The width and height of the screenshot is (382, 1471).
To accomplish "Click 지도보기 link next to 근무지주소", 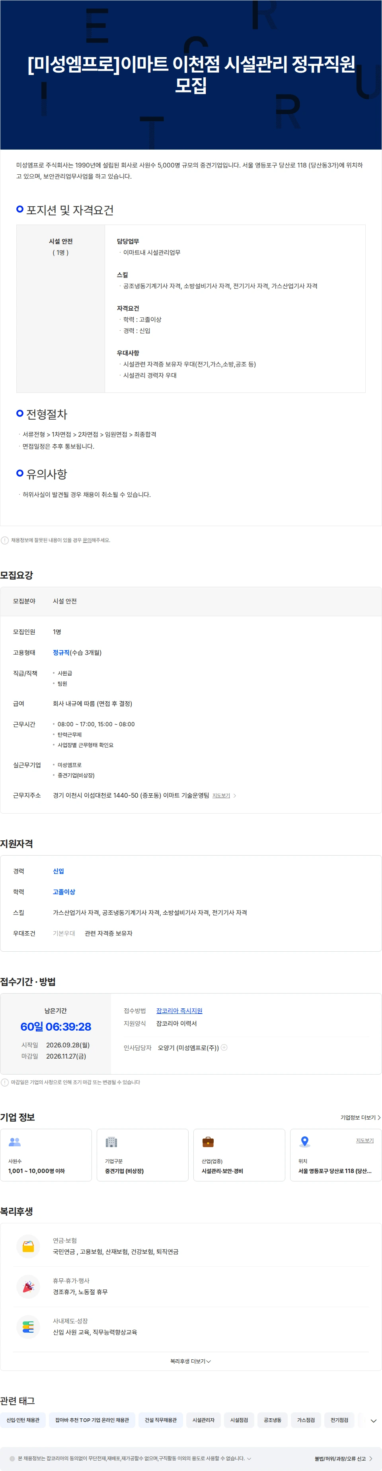I will coord(221,795).
